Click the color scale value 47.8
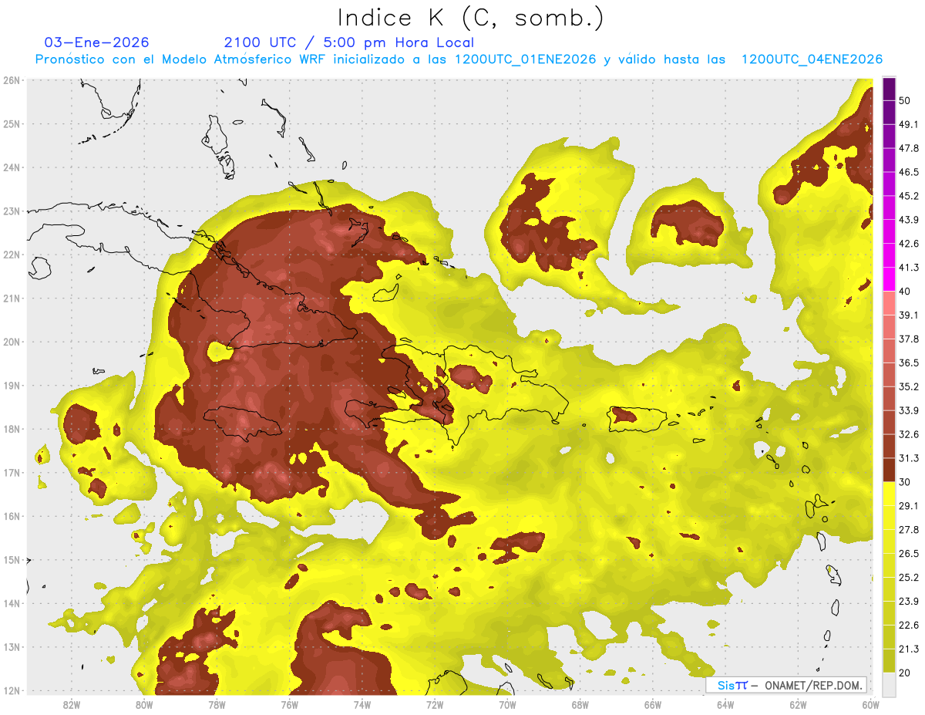925x715 pixels. (909, 148)
